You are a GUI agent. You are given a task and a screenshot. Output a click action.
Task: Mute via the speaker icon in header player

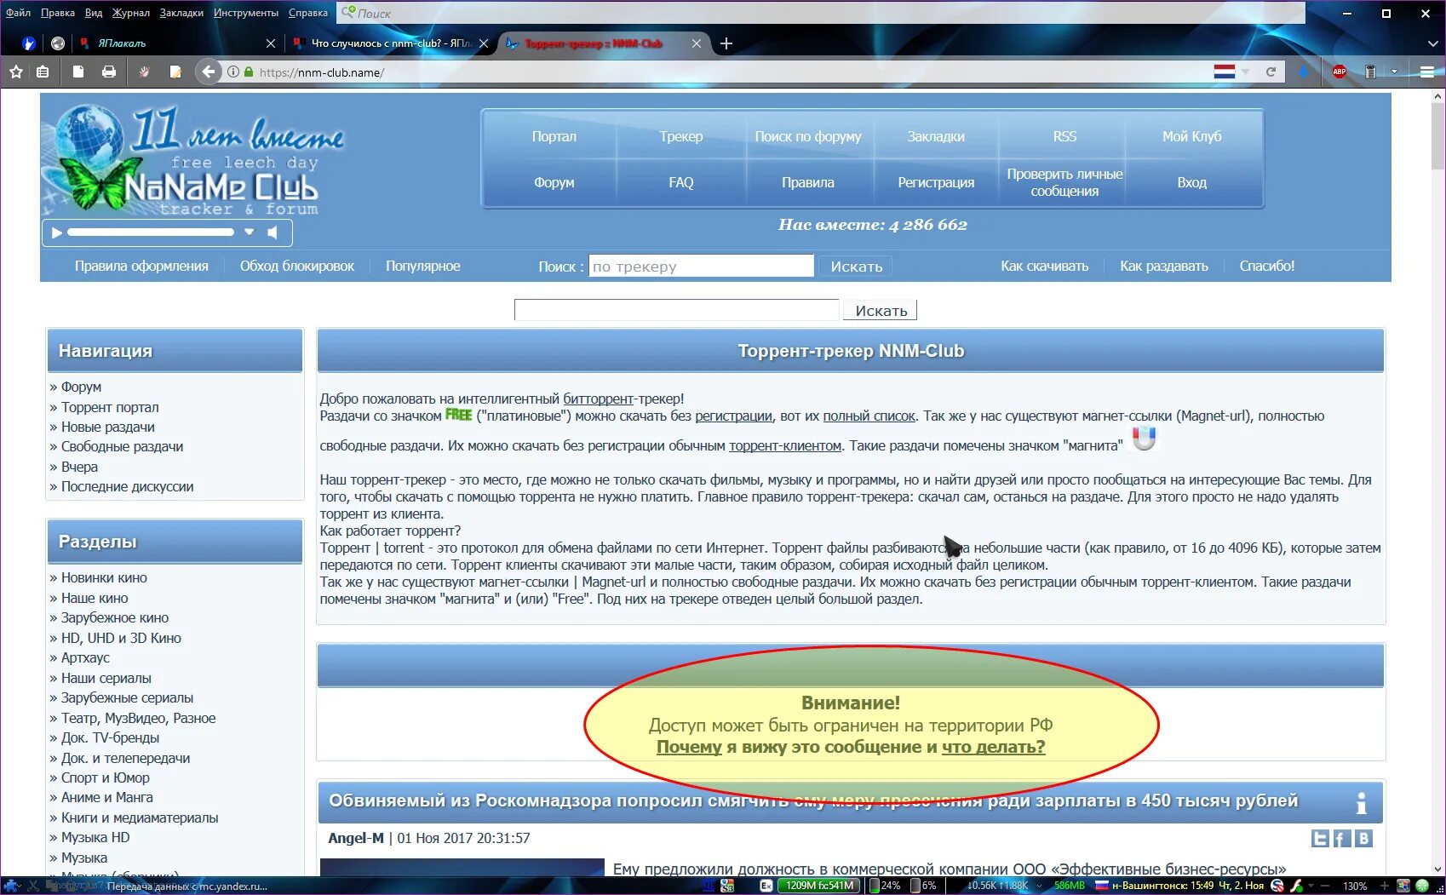point(273,232)
